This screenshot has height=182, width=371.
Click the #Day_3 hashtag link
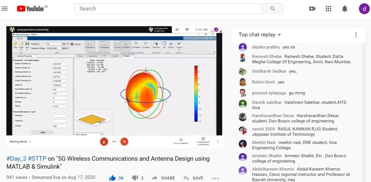pyautogui.click(x=16, y=158)
